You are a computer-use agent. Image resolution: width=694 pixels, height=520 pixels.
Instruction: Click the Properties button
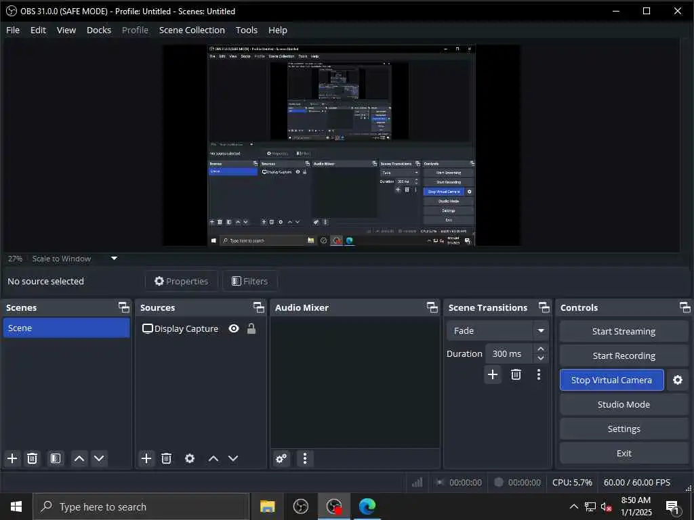[x=182, y=281]
